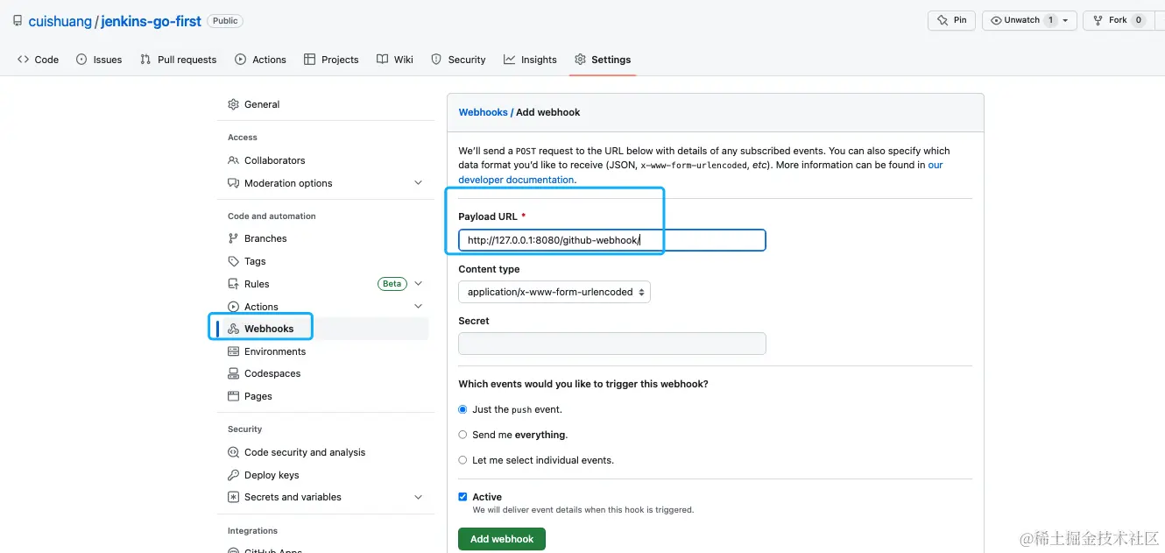Expand Moderation options chevron
The width and height of the screenshot is (1165, 553).
pyautogui.click(x=418, y=183)
